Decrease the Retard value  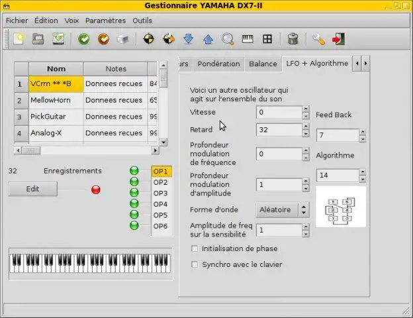(306, 134)
